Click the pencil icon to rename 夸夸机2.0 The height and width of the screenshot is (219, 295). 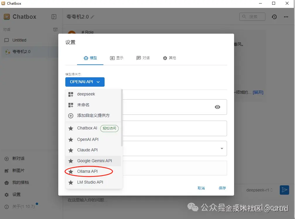tap(92, 17)
